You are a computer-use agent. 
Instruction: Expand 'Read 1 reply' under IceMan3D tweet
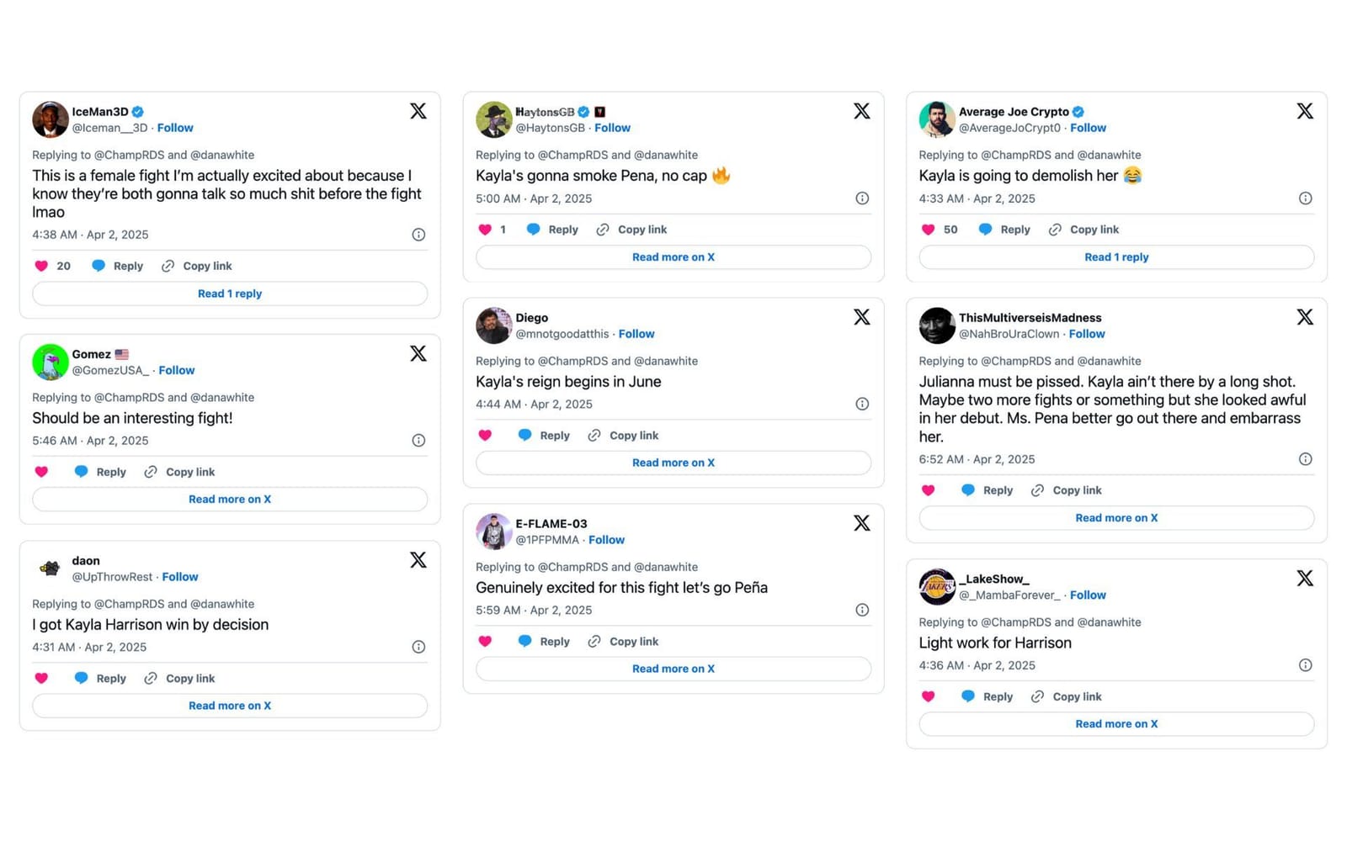click(x=230, y=294)
